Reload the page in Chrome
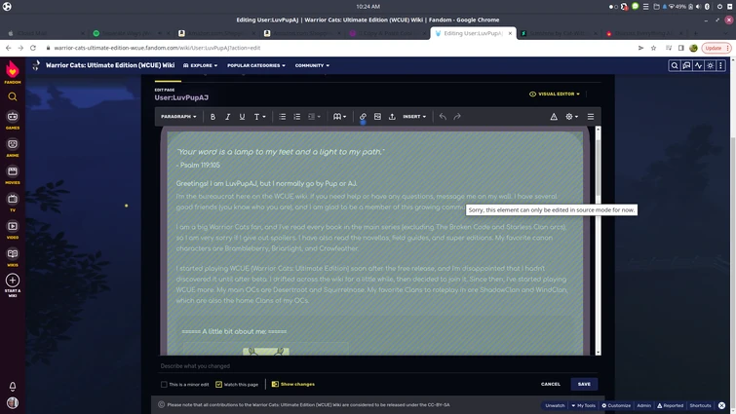The image size is (736, 414). coord(33,48)
